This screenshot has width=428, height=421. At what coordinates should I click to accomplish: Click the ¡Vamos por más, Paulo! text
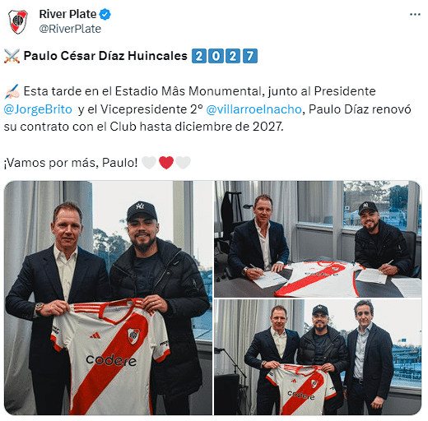click(71, 163)
